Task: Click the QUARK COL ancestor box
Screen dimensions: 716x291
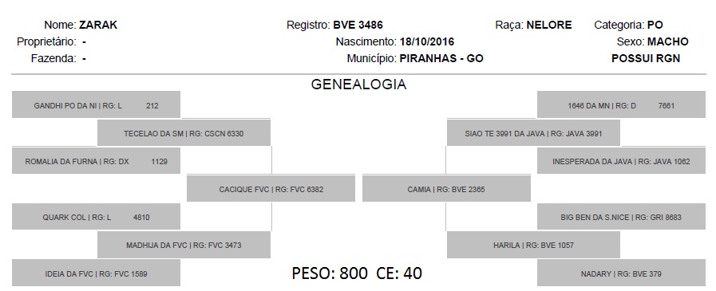Action: coord(96,217)
